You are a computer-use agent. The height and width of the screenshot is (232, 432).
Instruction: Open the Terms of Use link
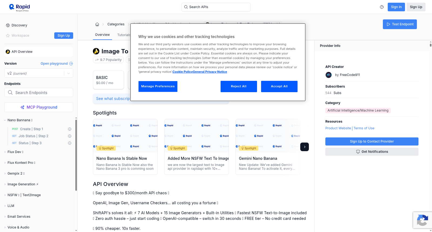pos(364,128)
